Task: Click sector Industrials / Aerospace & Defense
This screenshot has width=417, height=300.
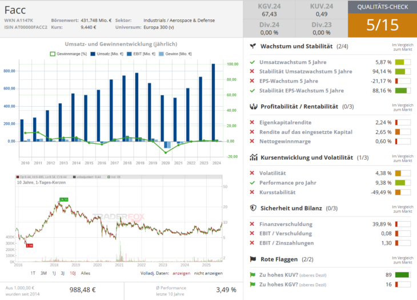Action: (x=179, y=21)
